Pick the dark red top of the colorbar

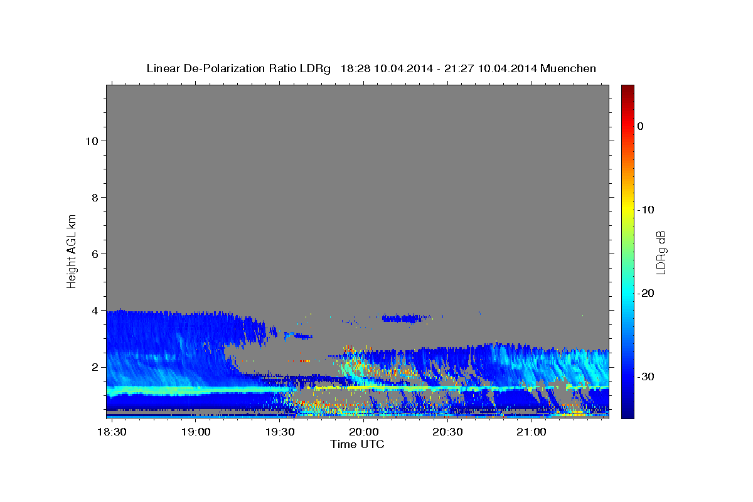pyautogui.click(x=627, y=89)
